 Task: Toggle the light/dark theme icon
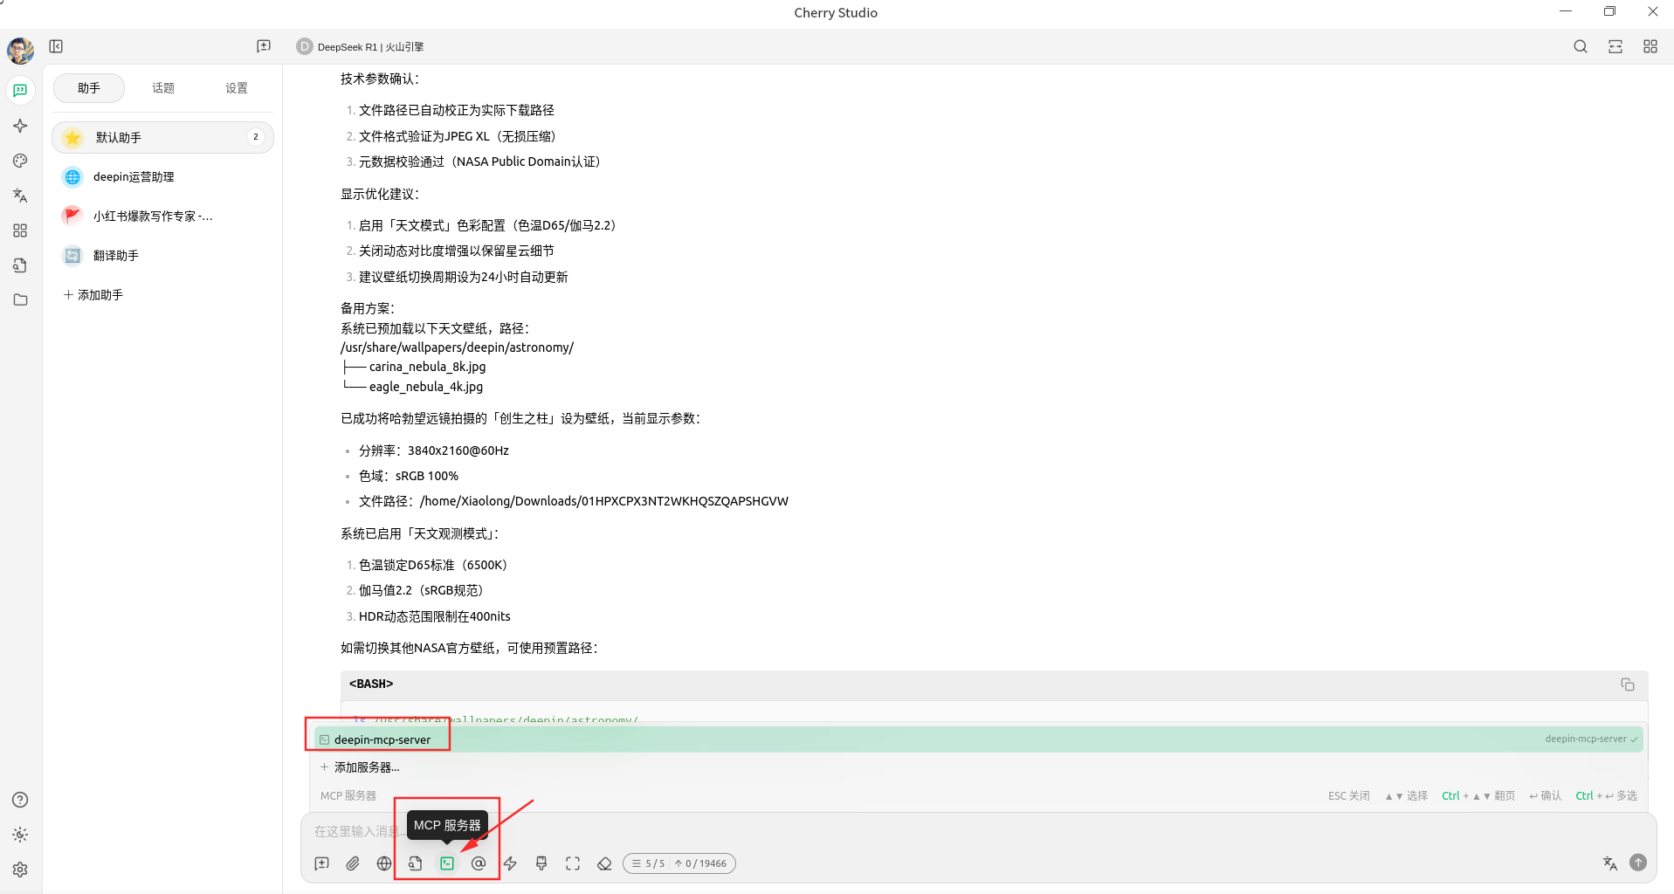pyautogui.click(x=20, y=835)
